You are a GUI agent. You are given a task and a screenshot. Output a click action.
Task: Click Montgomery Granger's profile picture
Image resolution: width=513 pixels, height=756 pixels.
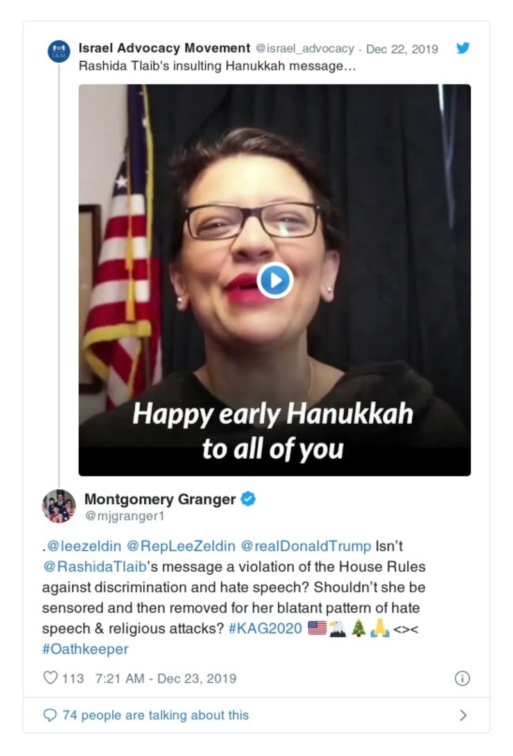click(x=59, y=506)
